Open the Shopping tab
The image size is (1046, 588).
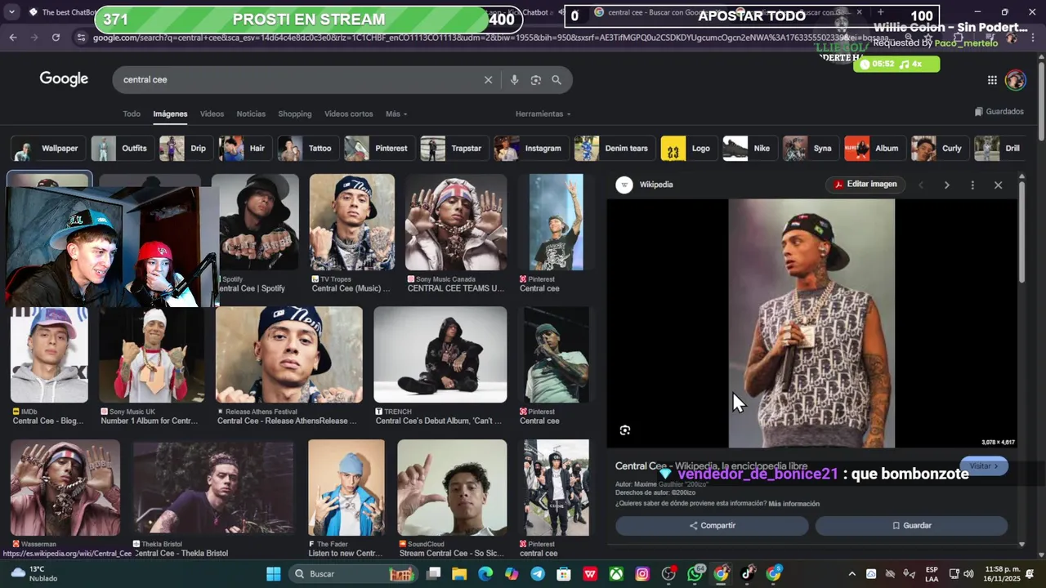tap(294, 114)
